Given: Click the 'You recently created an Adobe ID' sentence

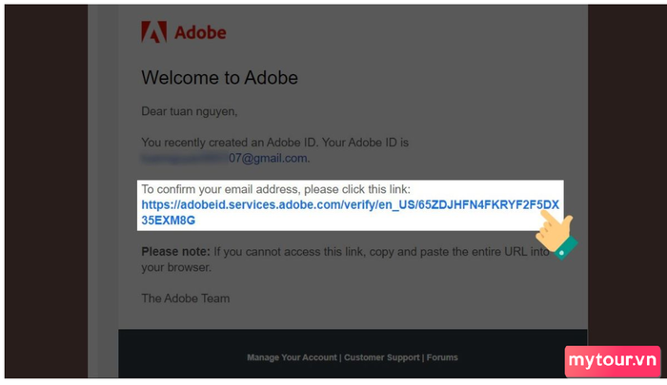Looking at the screenshot, I should point(274,143).
